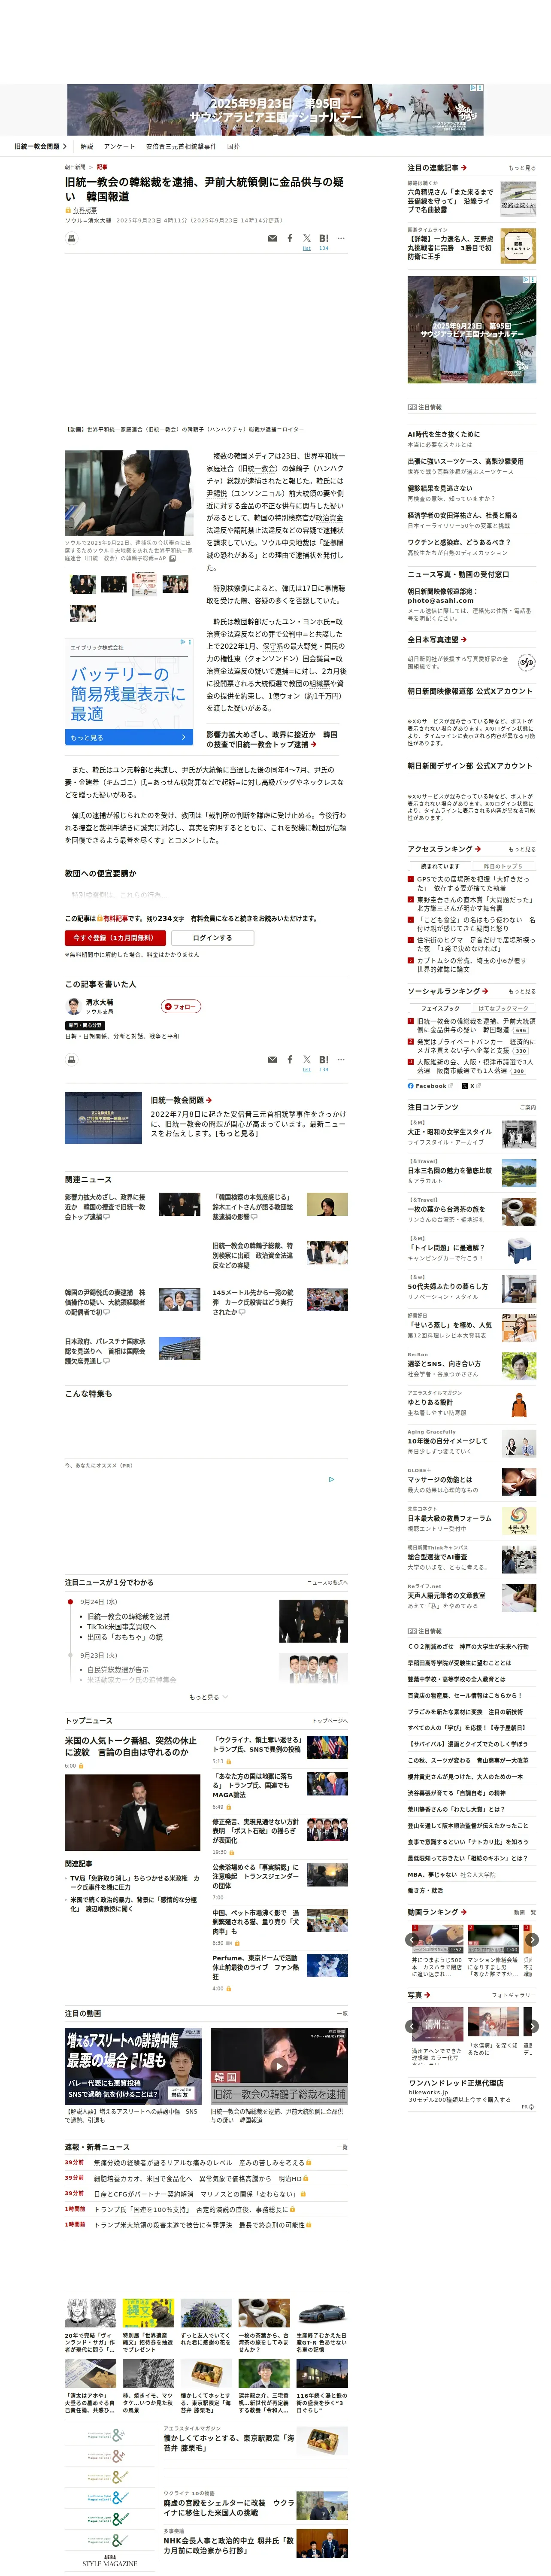Screen dimensions: 551x2576
Task: Open ad info icon on battery advertisement
Action: 183,642
